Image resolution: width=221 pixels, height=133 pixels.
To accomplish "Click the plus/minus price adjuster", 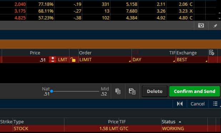I will (52, 59).
